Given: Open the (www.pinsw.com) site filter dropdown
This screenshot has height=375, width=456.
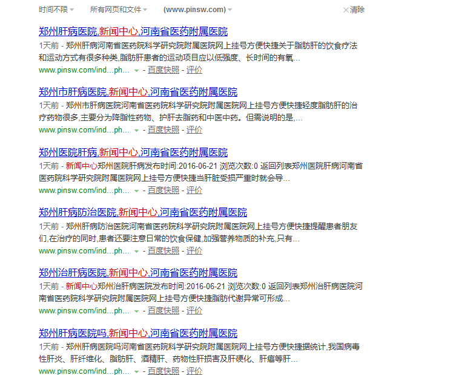Looking at the screenshot, I should tap(197, 10).
